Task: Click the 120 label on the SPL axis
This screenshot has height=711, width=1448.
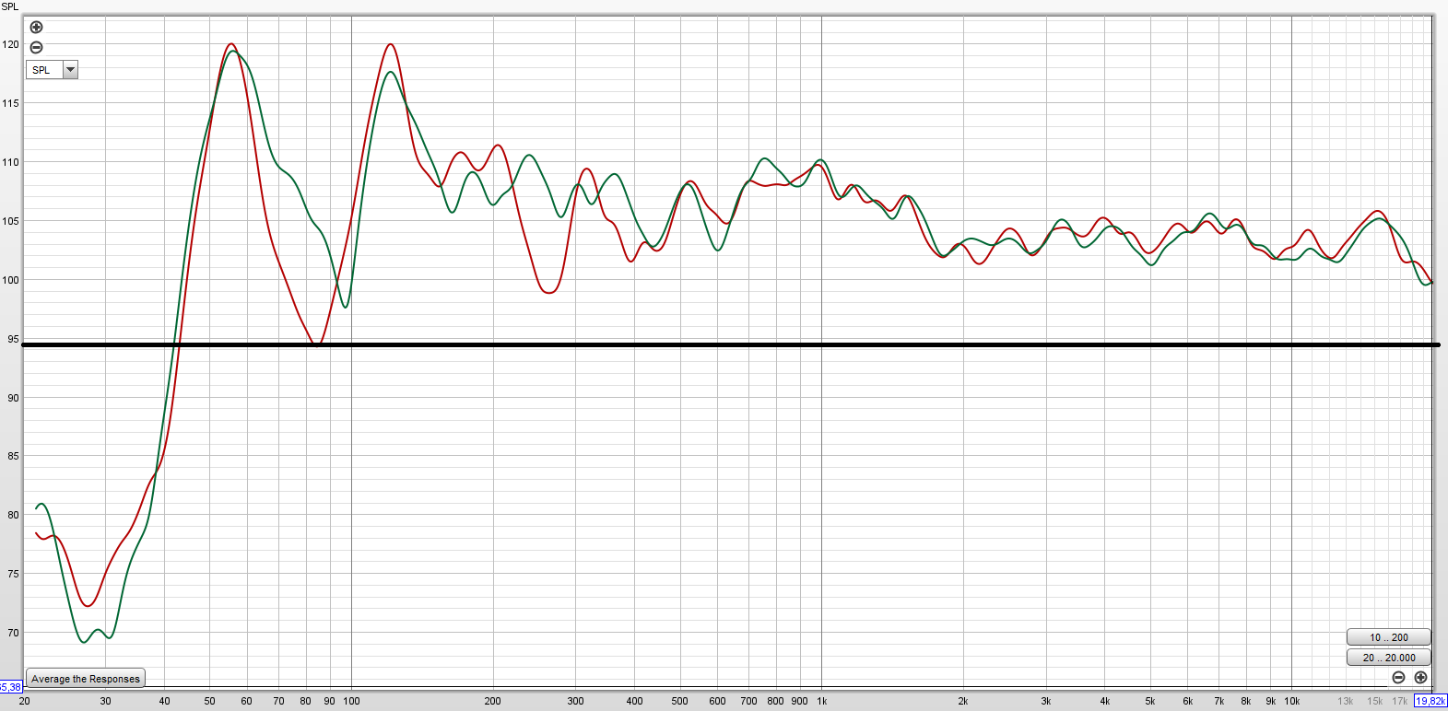Action: tap(11, 44)
